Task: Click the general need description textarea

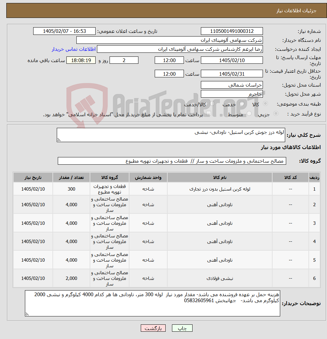Action: coord(171,135)
